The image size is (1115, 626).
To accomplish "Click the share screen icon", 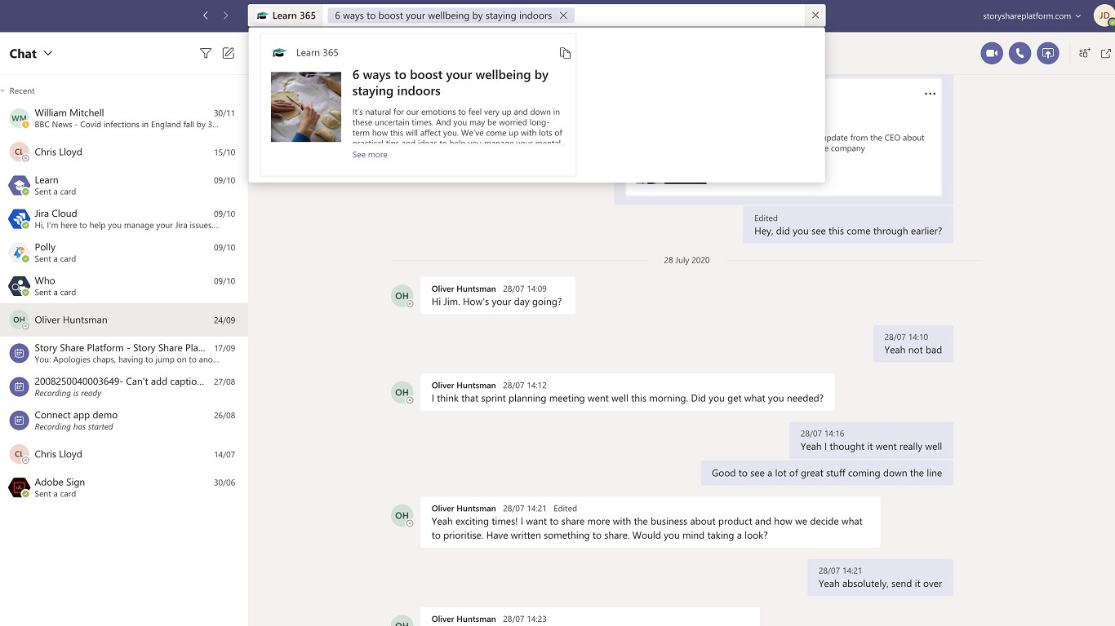I will [x=1048, y=54].
